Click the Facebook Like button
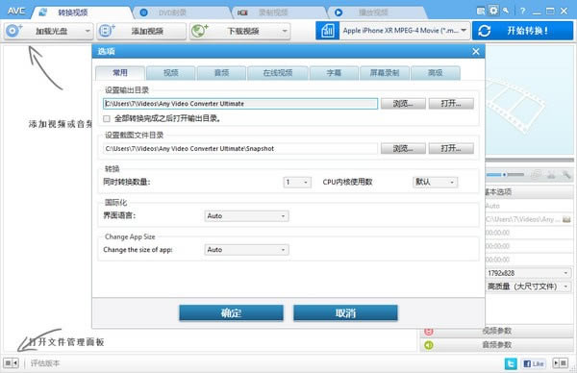 click(533, 363)
